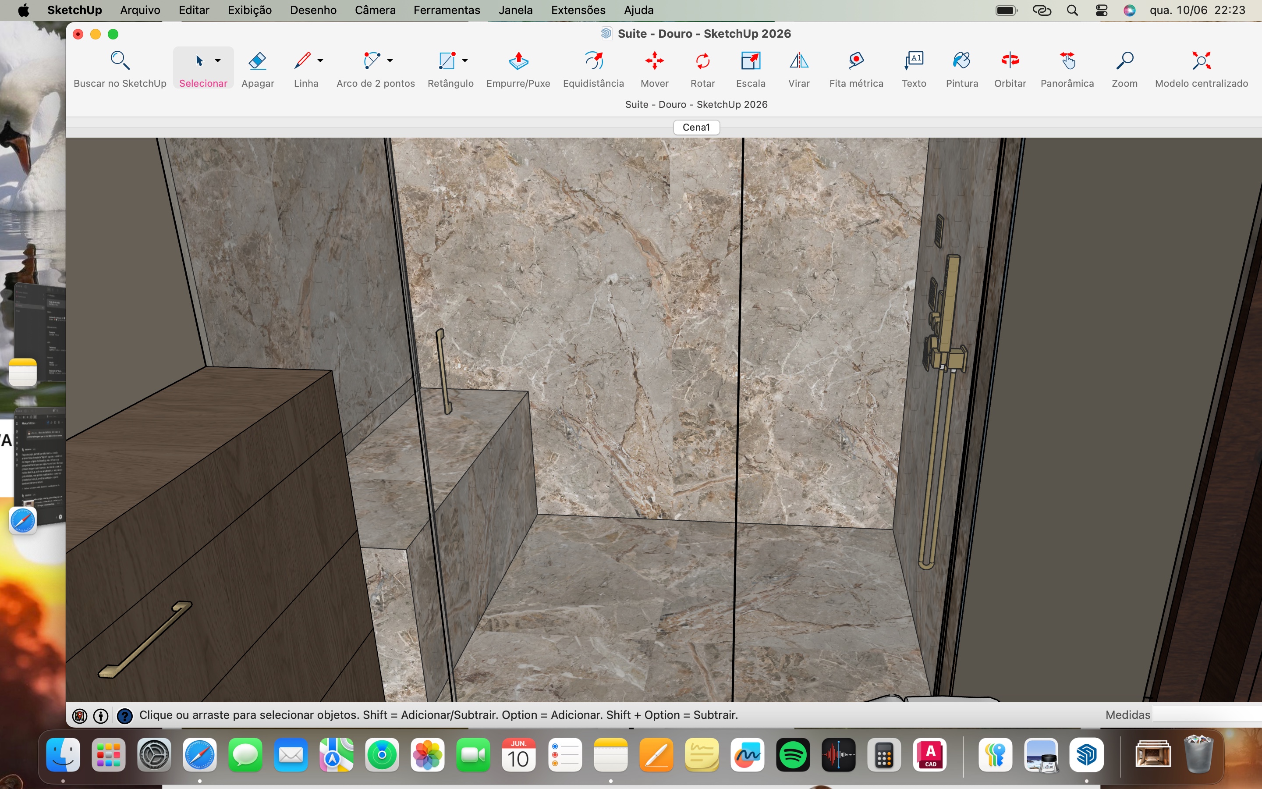Viewport: 1262px width, 789px height.
Task: Open the Exibição menu
Action: [250, 10]
